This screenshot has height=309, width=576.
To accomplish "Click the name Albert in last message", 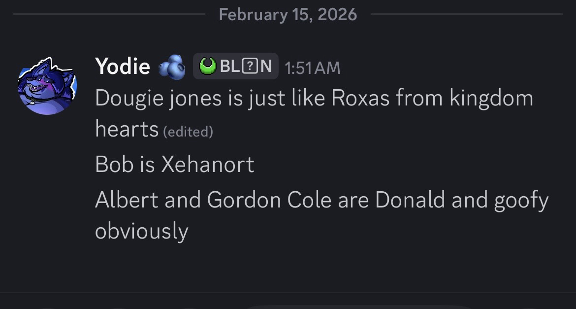I will (x=127, y=200).
